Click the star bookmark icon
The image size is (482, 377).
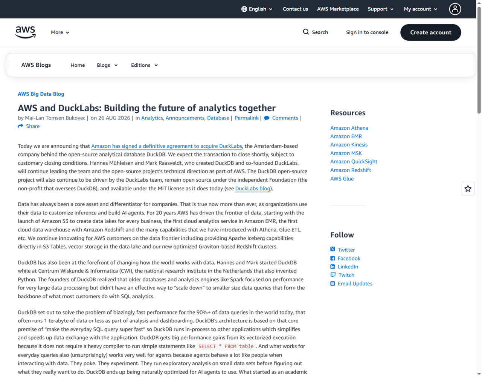(468, 188)
